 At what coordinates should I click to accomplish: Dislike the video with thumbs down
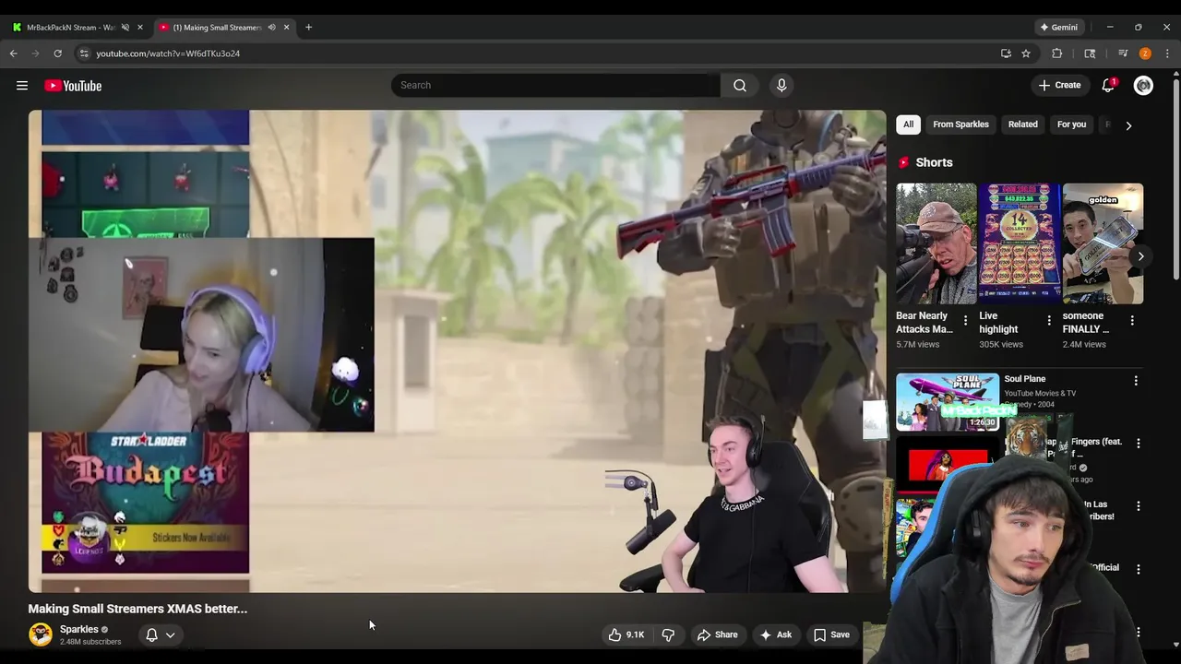pos(668,634)
